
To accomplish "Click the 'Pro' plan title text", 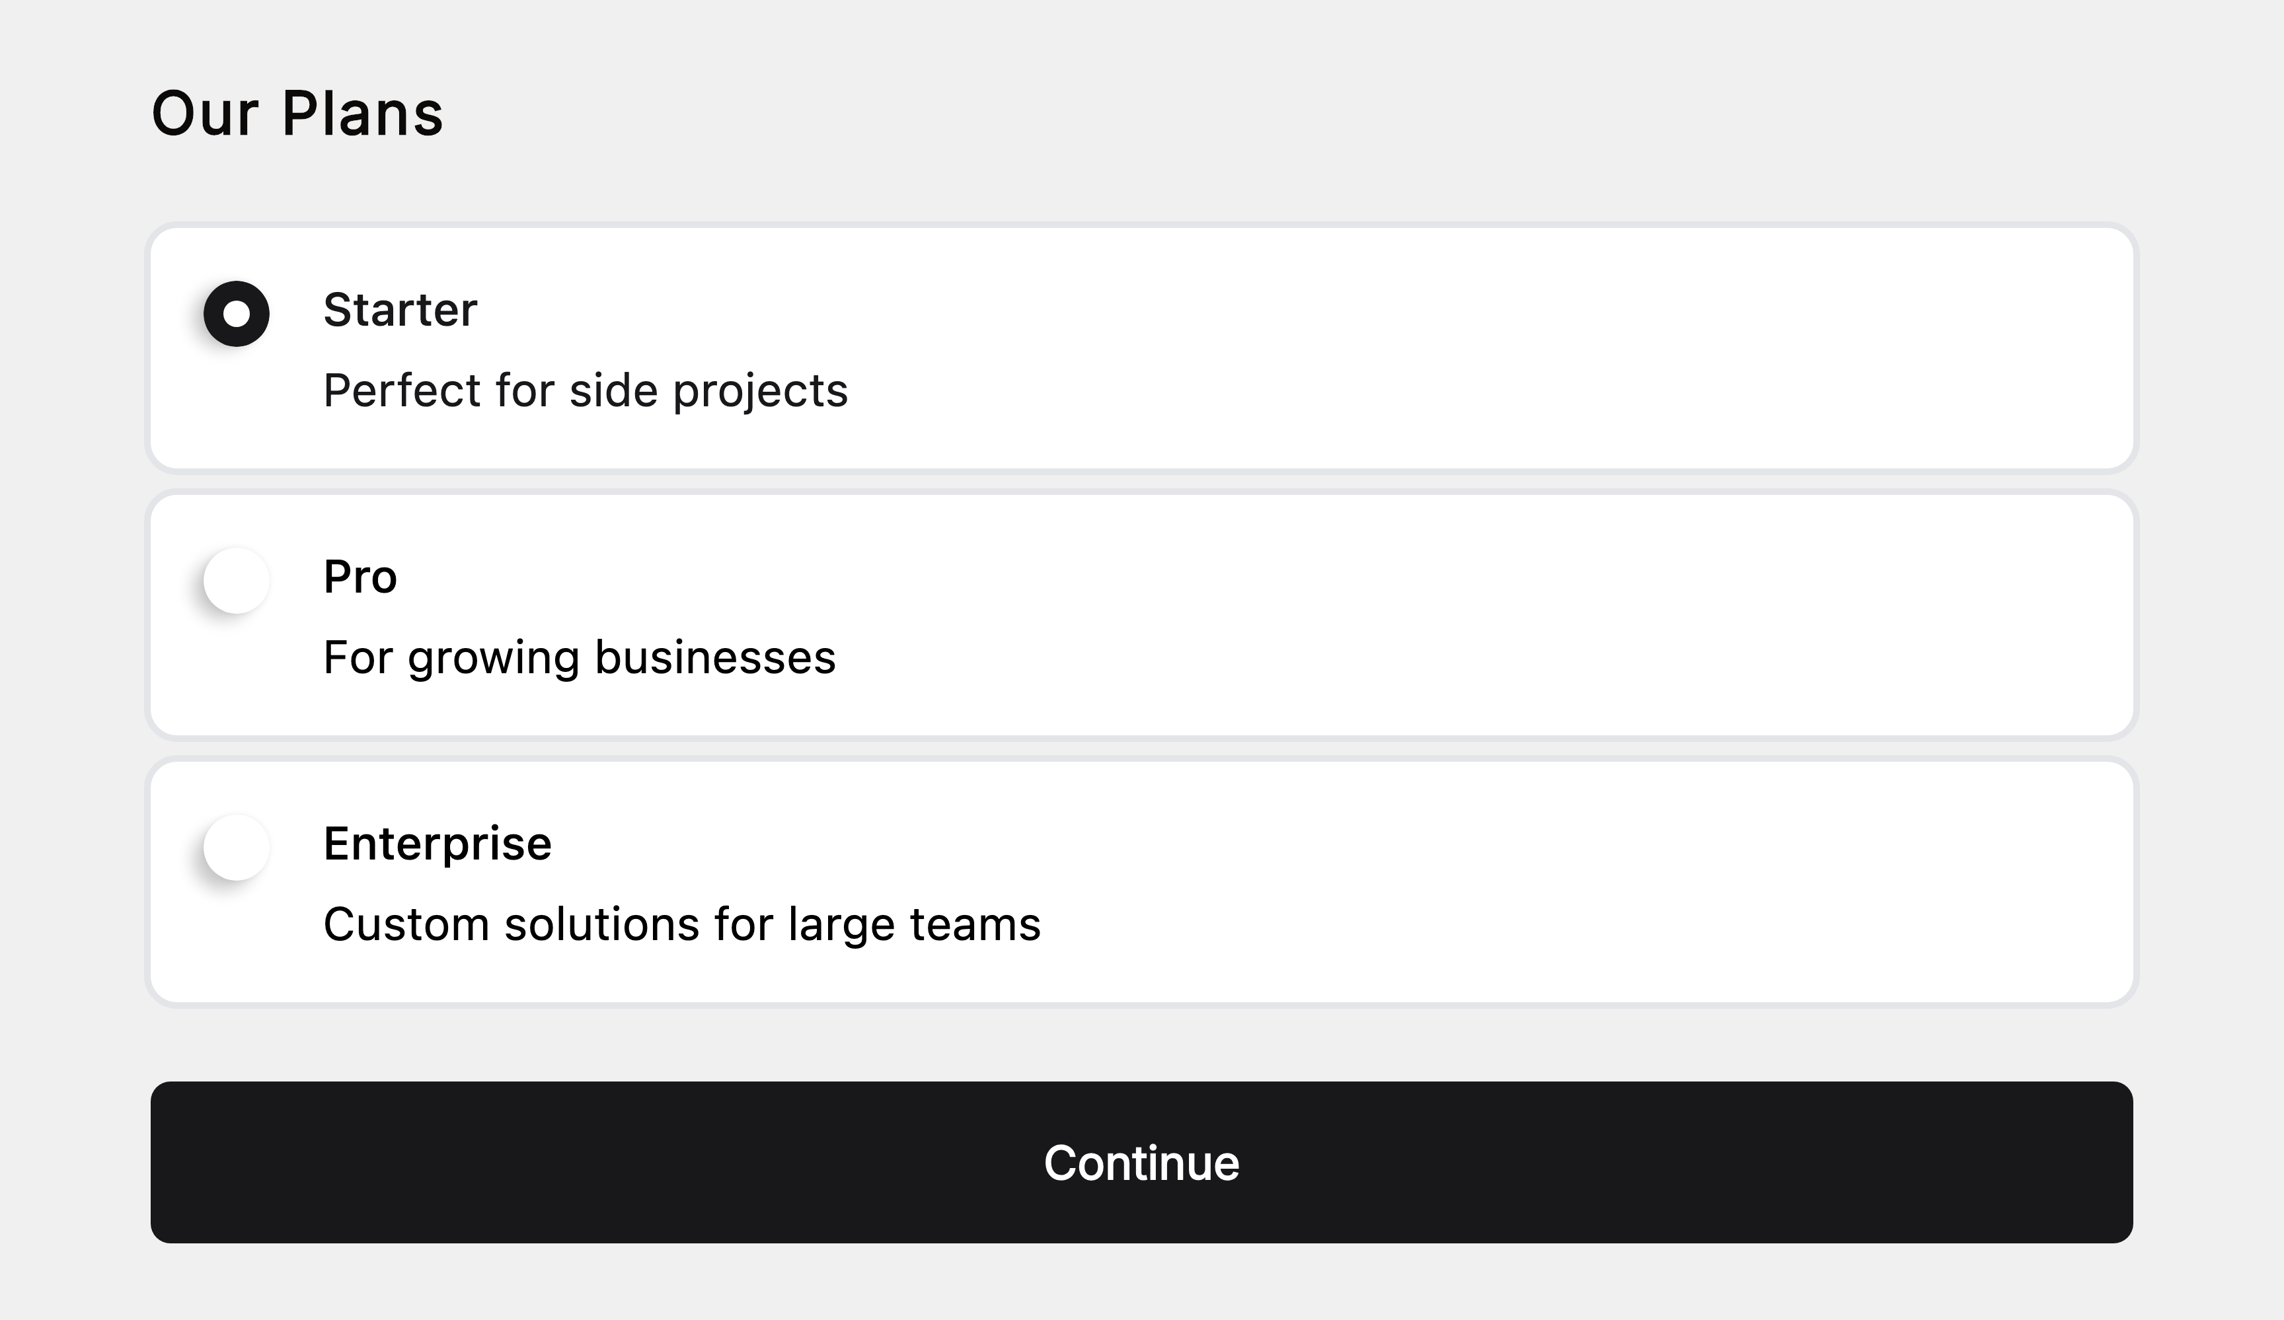I will point(360,577).
